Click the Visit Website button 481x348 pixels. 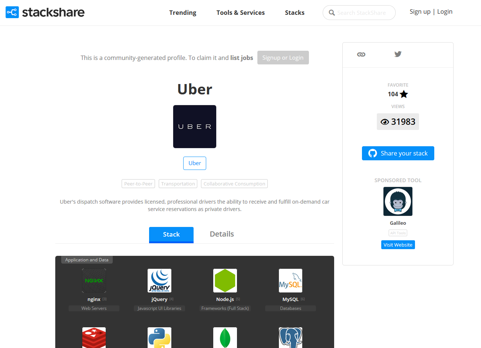point(398,245)
